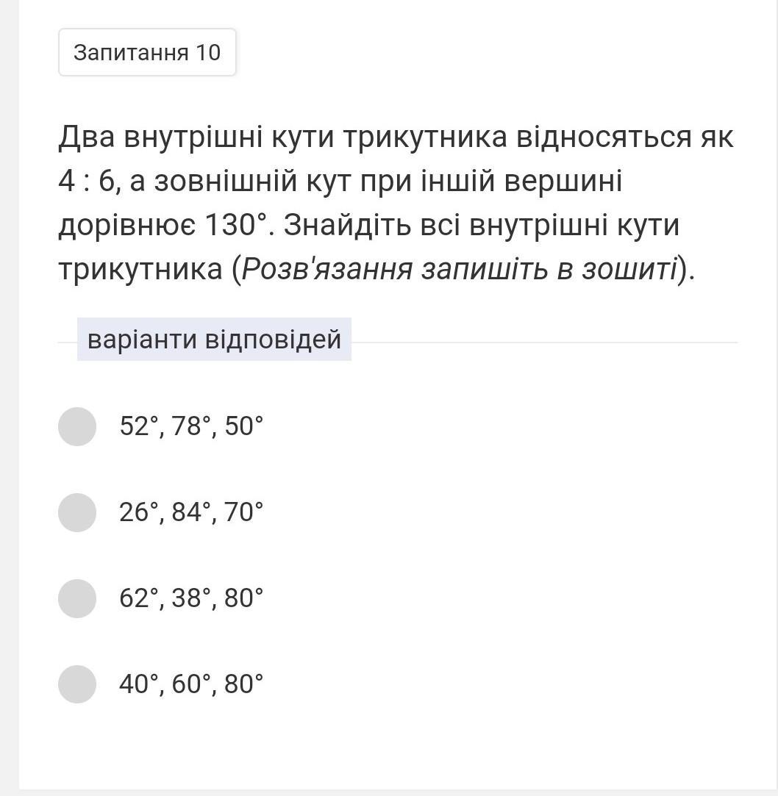Viewport: 778px width, 796px height.
Task: Select the radio button for 52°, 78°, 50°
Action: (77, 426)
